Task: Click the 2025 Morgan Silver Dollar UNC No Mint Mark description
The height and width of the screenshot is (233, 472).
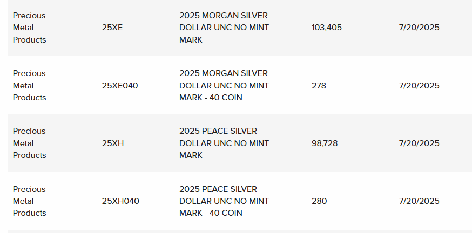Action: (224, 28)
